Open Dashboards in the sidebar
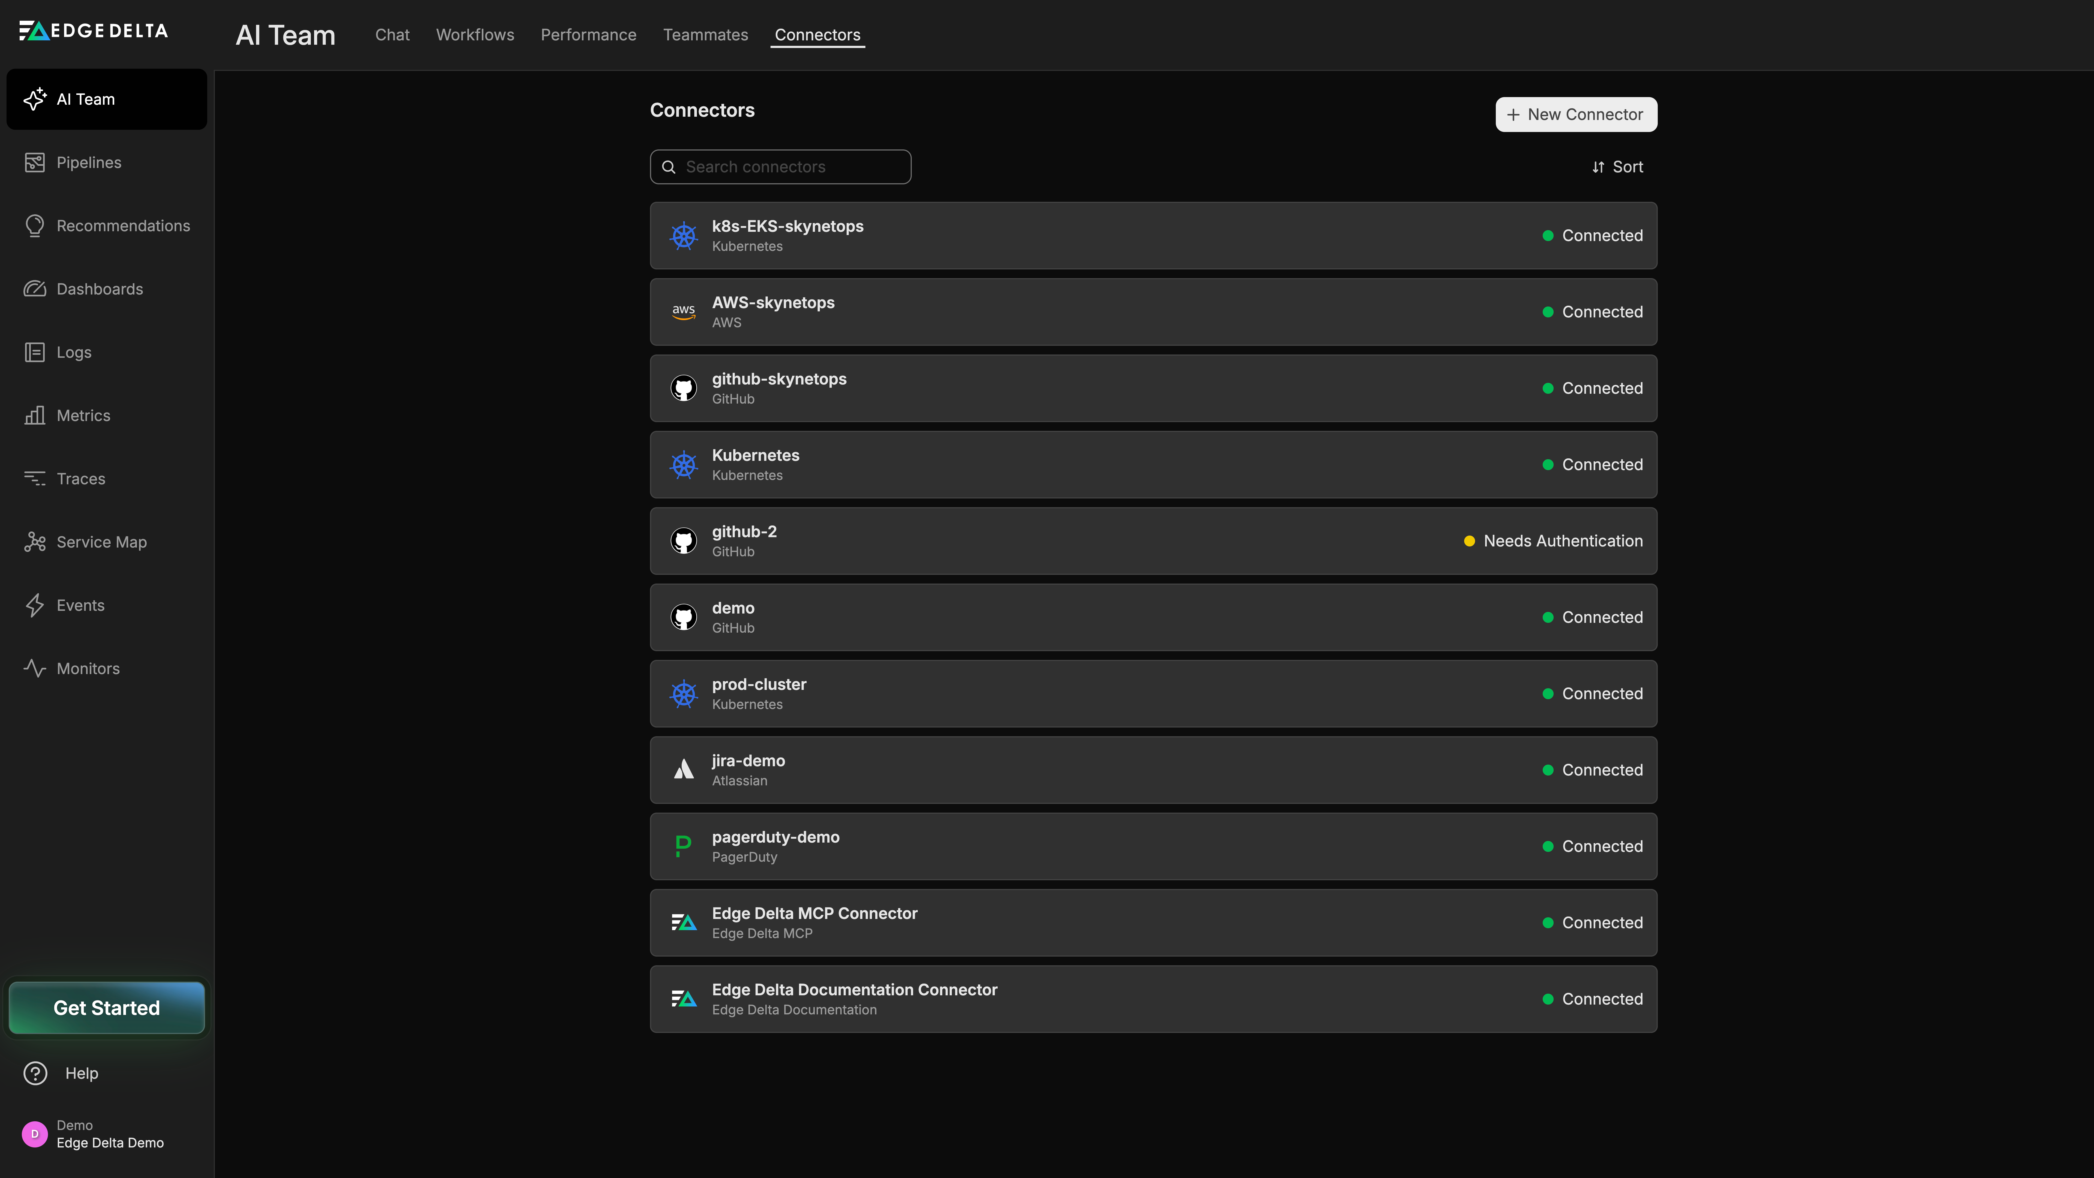2094x1178 pixels. pyautogui.click(x=107, y=289)
